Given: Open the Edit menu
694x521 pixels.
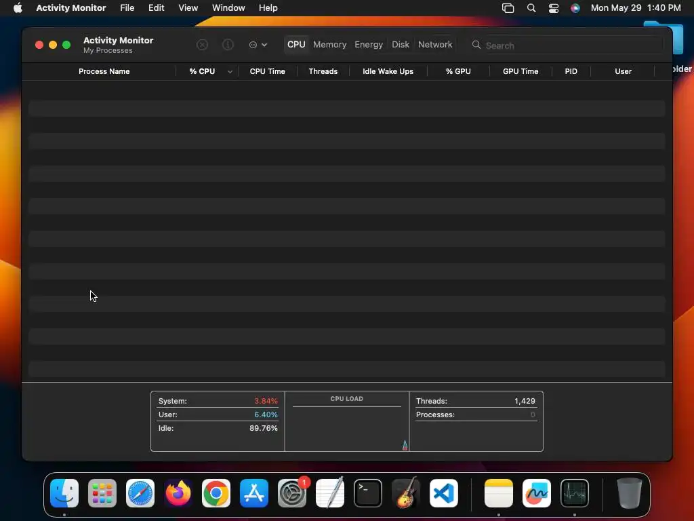Looking at the screenshot, I should click(x=157, y=8).
